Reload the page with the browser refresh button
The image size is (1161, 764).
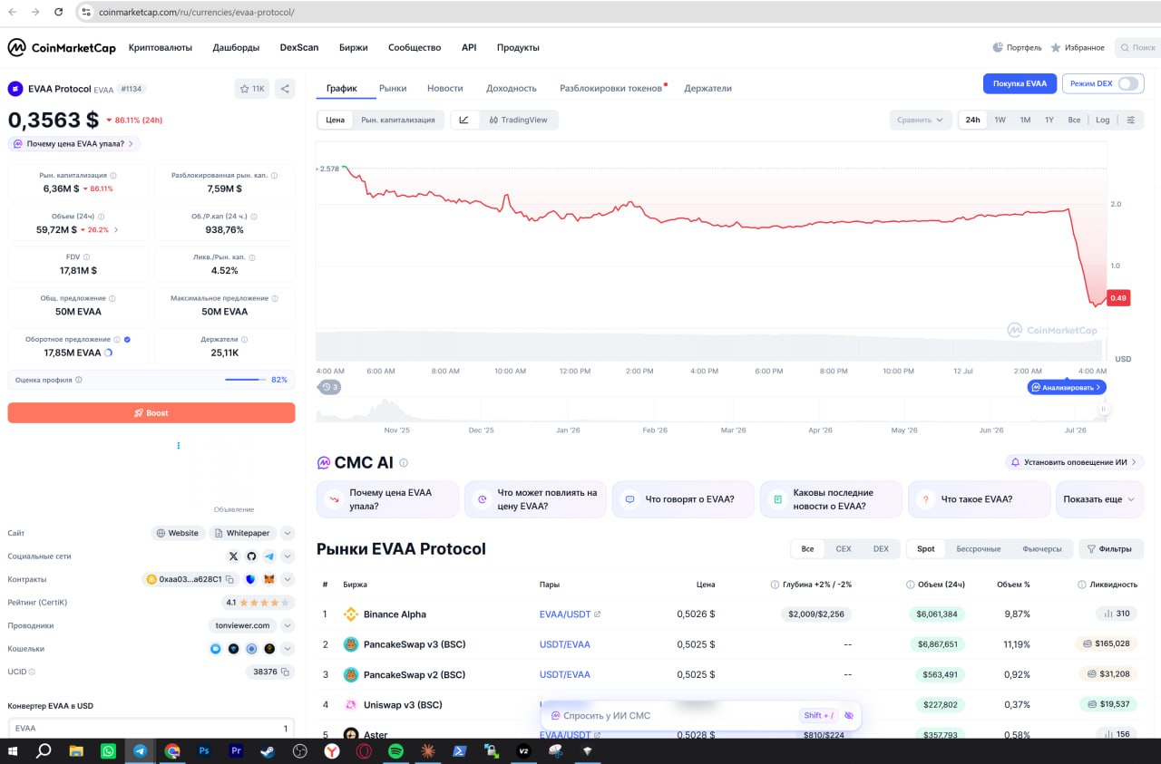[59, 13]
